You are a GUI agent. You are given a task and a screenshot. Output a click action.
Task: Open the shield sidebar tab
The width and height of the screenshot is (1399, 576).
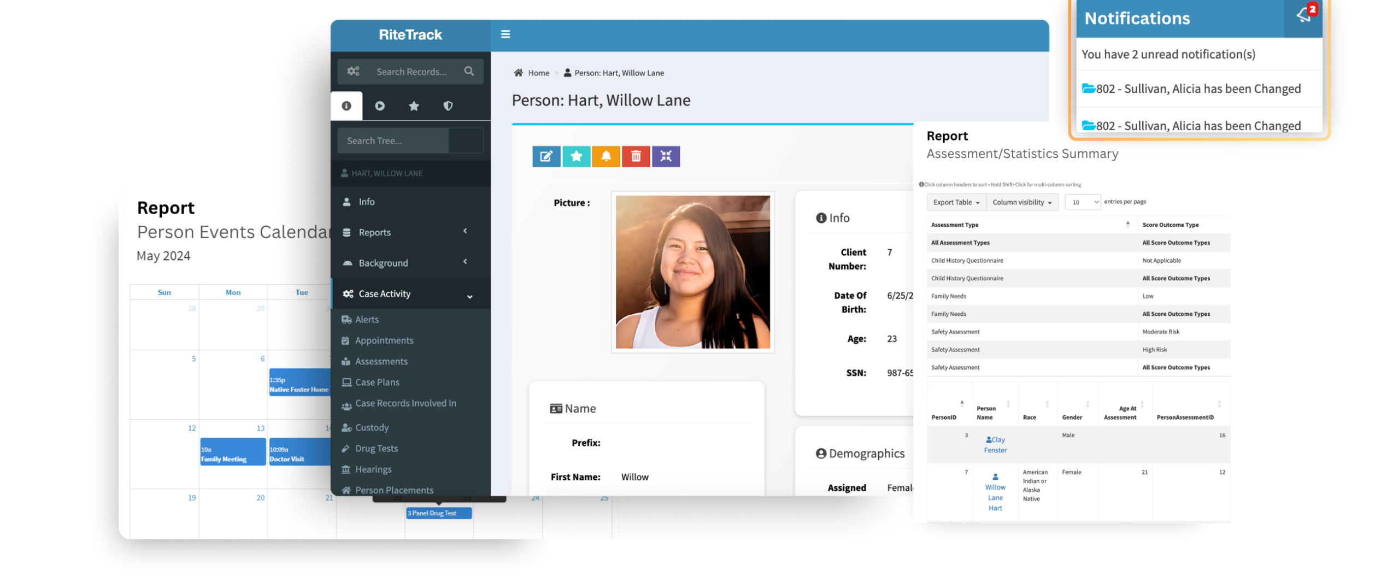click(448, 105)
